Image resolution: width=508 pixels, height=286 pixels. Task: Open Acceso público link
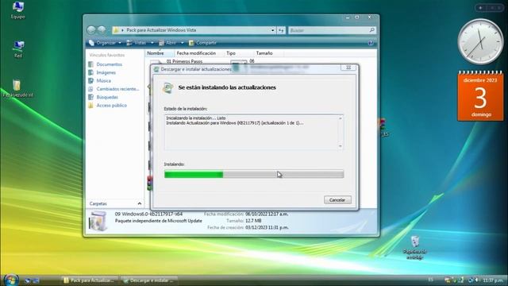point(111,106)
